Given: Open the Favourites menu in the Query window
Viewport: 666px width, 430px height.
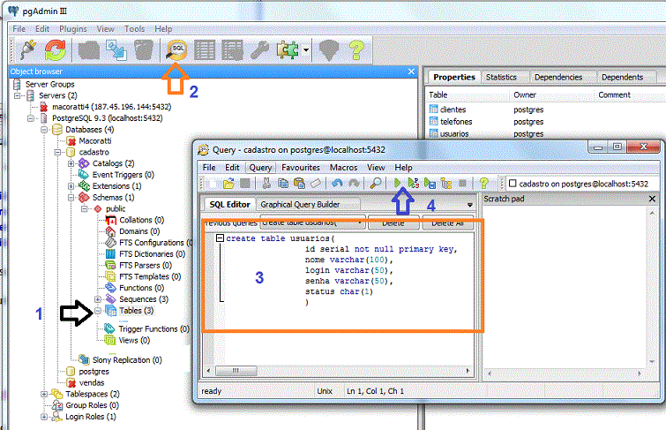Looking at the screenshot, I should tap(301, 168).
